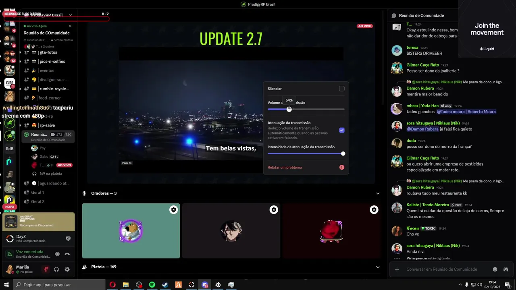
Task: Open noise suppression waveform icon
Action: pyautogui.click(x=57, y=254)
